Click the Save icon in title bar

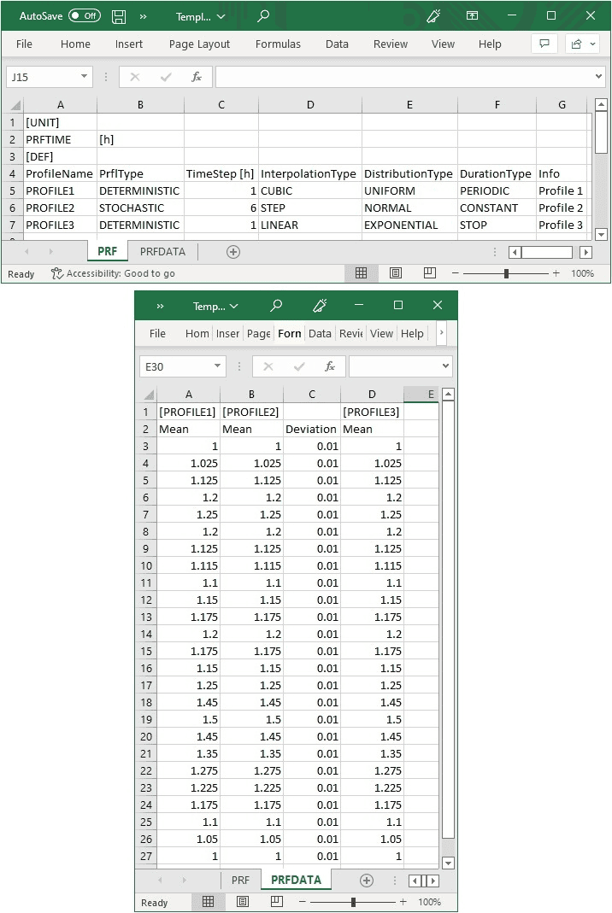coord(119,16)
